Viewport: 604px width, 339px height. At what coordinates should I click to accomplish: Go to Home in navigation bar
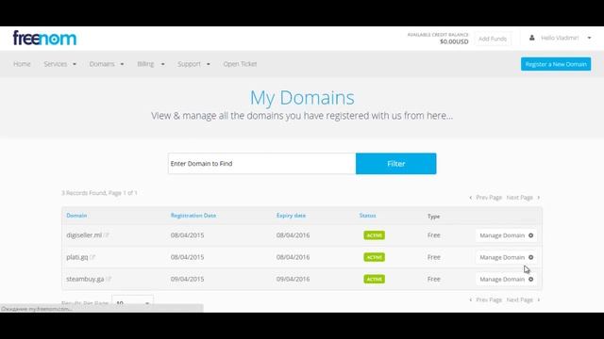click(22, 64)
